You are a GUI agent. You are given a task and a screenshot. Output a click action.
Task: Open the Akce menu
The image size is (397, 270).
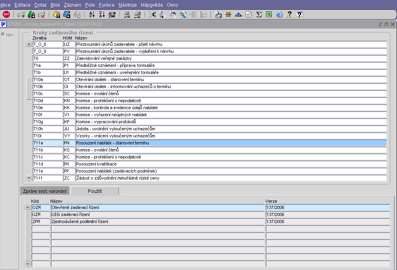point(5,5)
